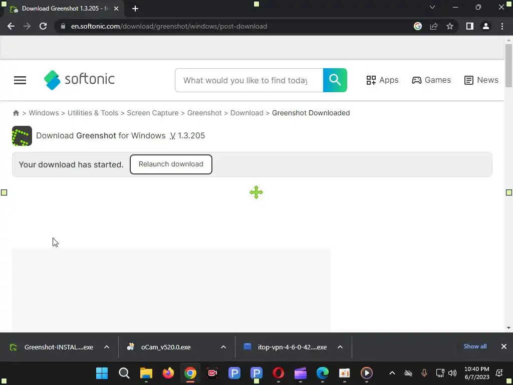Open the notifications icon

(499, 373)
